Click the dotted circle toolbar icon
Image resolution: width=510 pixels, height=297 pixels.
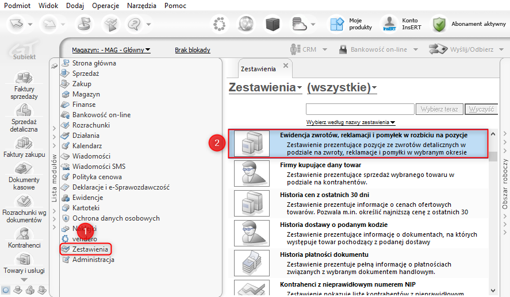tap(220, 24)
